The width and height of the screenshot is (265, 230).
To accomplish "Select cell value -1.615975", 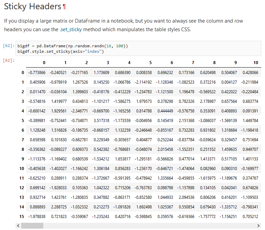I will (x=207, y=178).
